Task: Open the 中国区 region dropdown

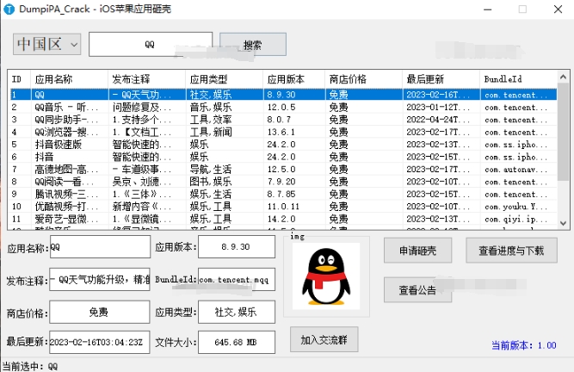Action: (x=46, y=44)
